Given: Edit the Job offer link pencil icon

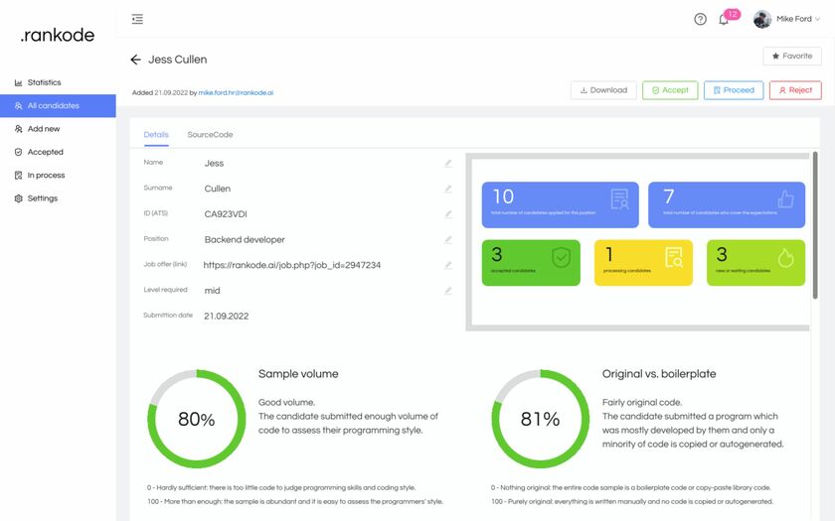Looking at the screenshot, I should point(448,265).
